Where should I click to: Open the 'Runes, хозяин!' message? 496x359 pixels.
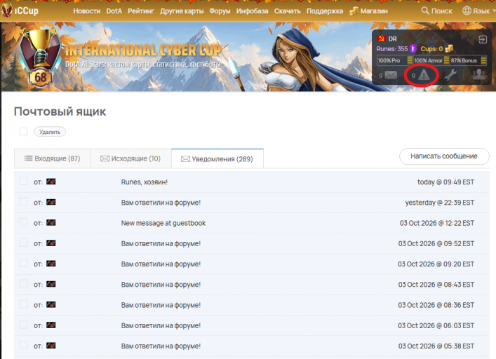click(x=145, y=182)
